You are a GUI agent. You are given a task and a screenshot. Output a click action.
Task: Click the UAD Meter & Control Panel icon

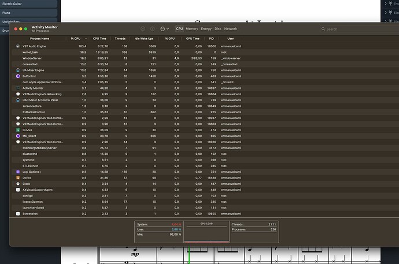pyautogui.click(x=18, y=100)
